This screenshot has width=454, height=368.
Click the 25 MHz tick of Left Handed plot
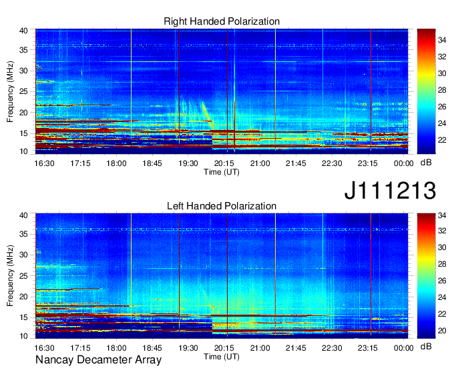23,276
